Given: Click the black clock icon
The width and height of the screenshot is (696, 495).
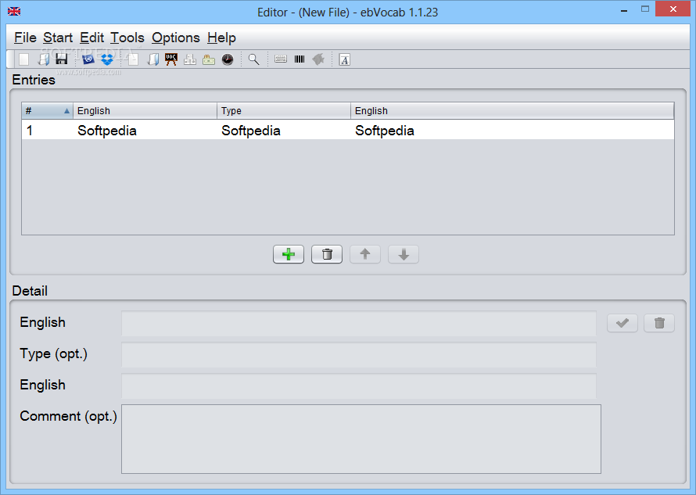Looking at the screenshot, I should [228, 59].
